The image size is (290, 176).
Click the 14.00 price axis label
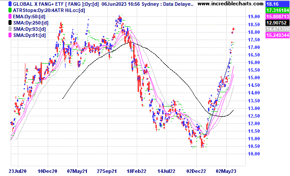pyautogui.click(x=254, y=93)
